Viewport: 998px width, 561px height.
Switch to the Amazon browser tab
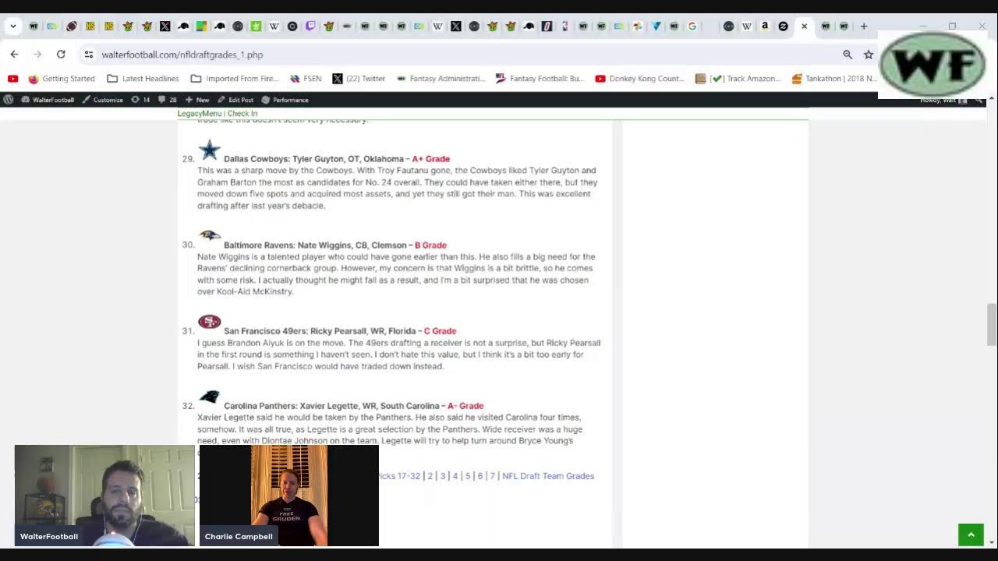pos(765,26)
